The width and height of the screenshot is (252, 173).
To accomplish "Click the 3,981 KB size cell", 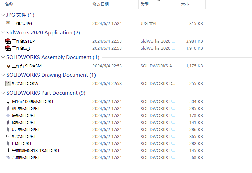I will tap(194, 41).
